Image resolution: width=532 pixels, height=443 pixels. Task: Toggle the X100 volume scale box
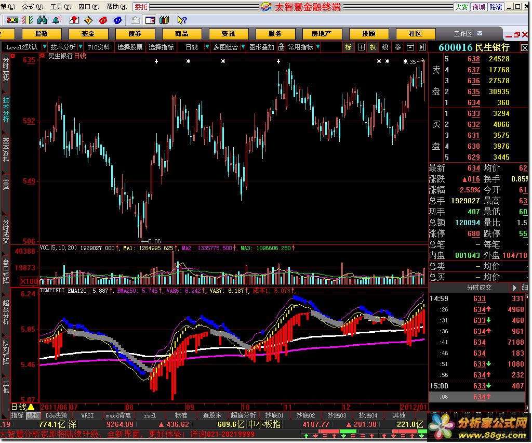[29, 281]
